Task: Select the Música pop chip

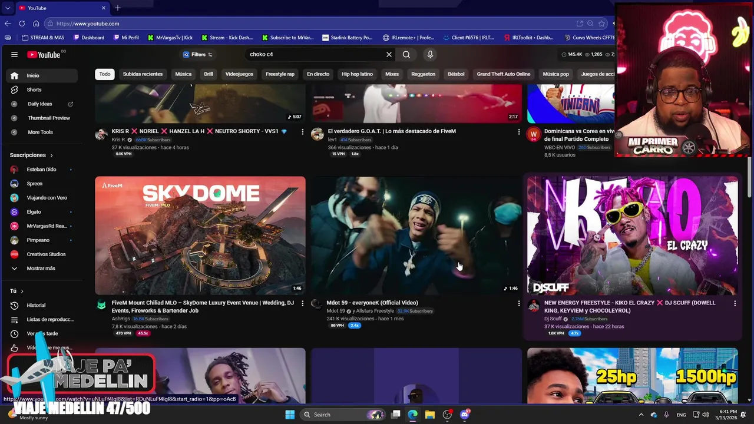Action: (x=555, y=74)
